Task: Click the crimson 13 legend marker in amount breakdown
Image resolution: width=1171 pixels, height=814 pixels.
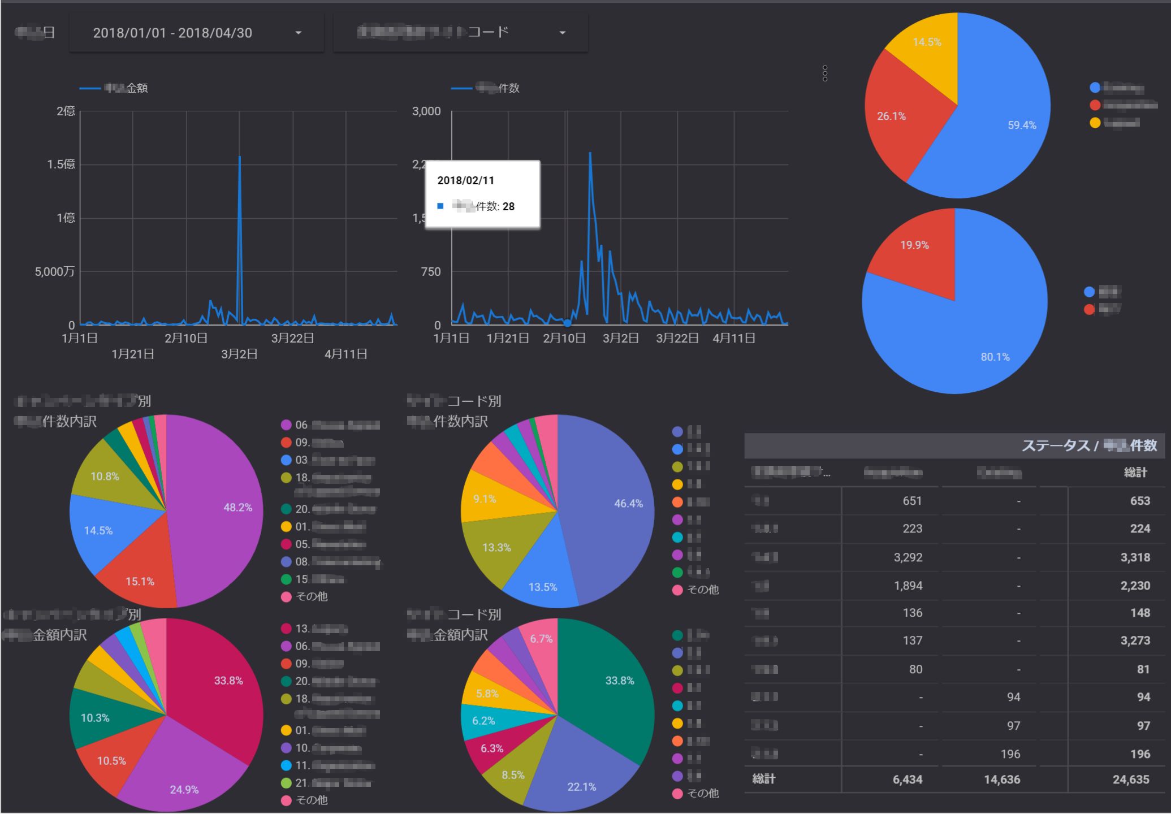Action: click(286, 629)
